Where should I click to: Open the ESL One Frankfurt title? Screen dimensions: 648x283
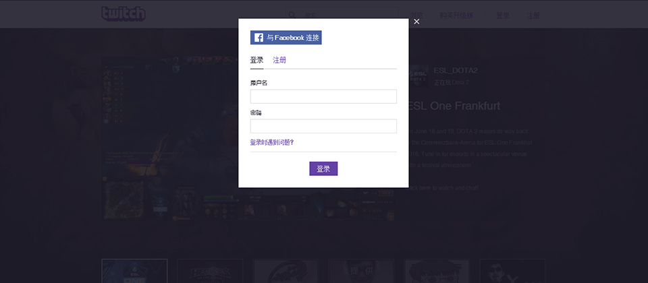454,106
